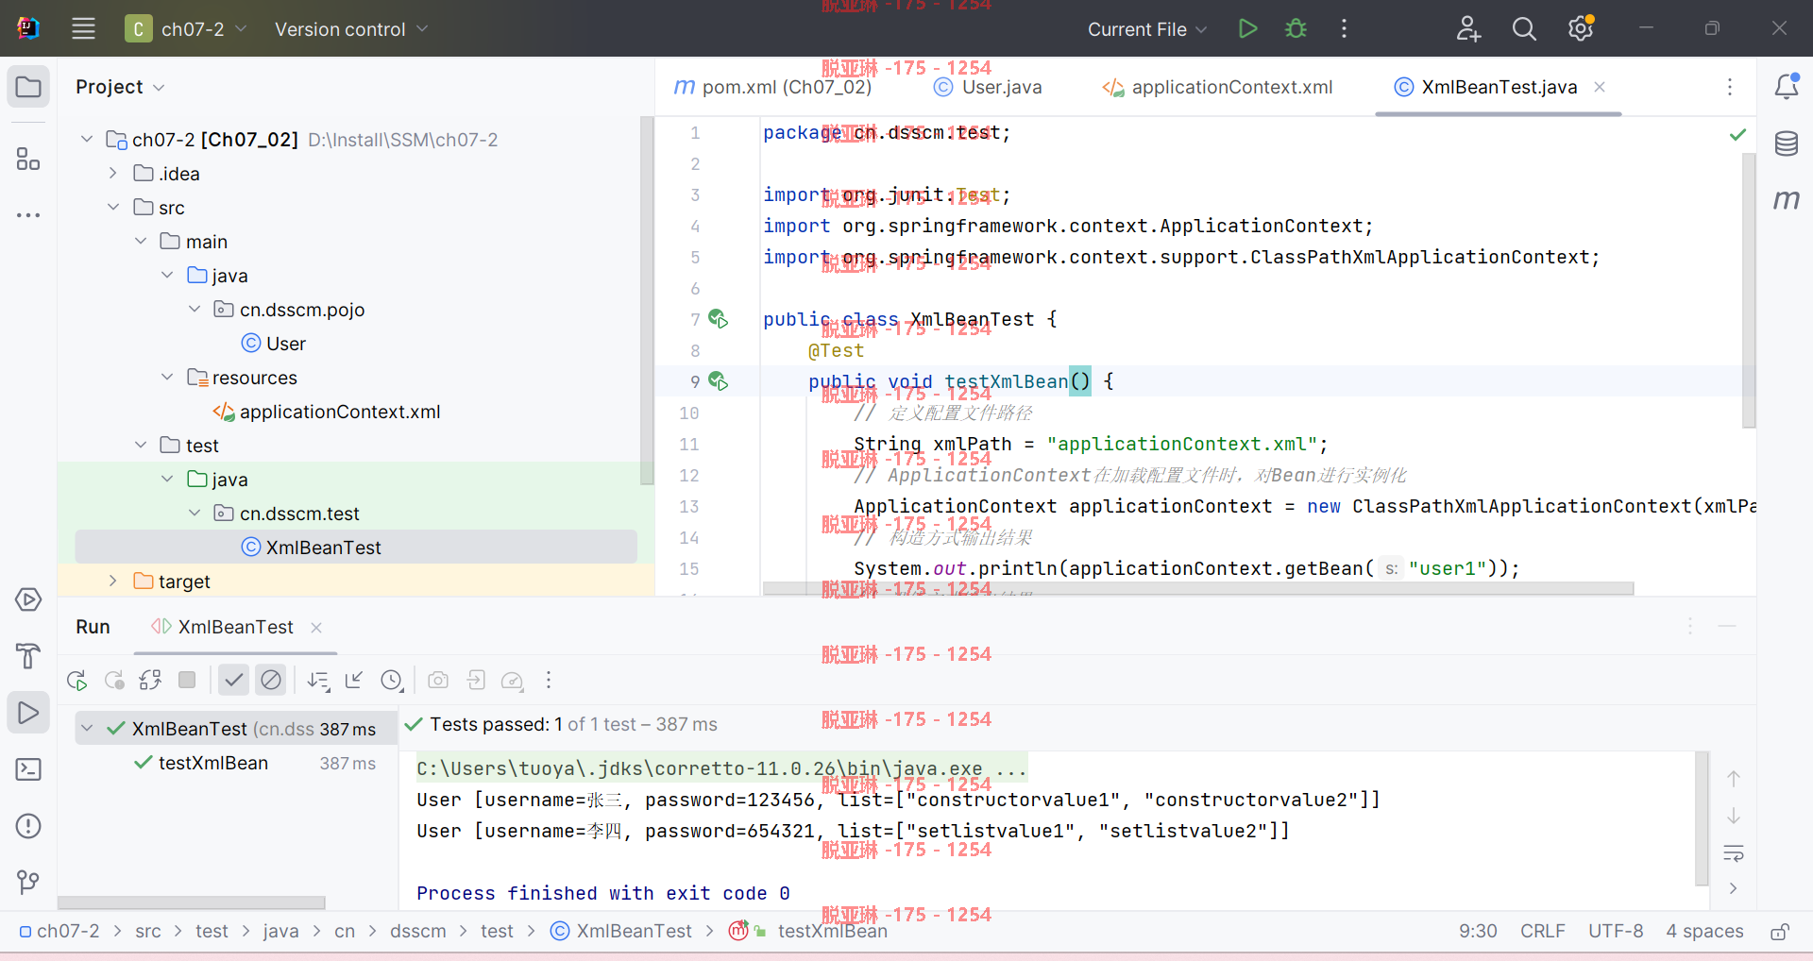Run the current file with the green play icon
Viewport: 1813px width, 961px height.
[1247, 28]
